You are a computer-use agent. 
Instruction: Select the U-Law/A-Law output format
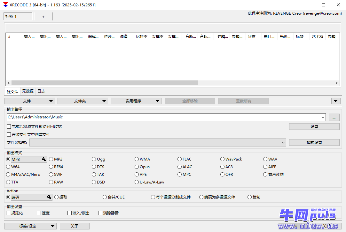pos(149,182)
